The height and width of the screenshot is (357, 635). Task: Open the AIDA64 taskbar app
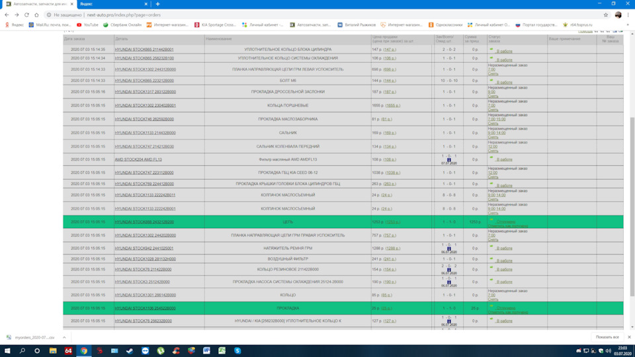[68, 350]
